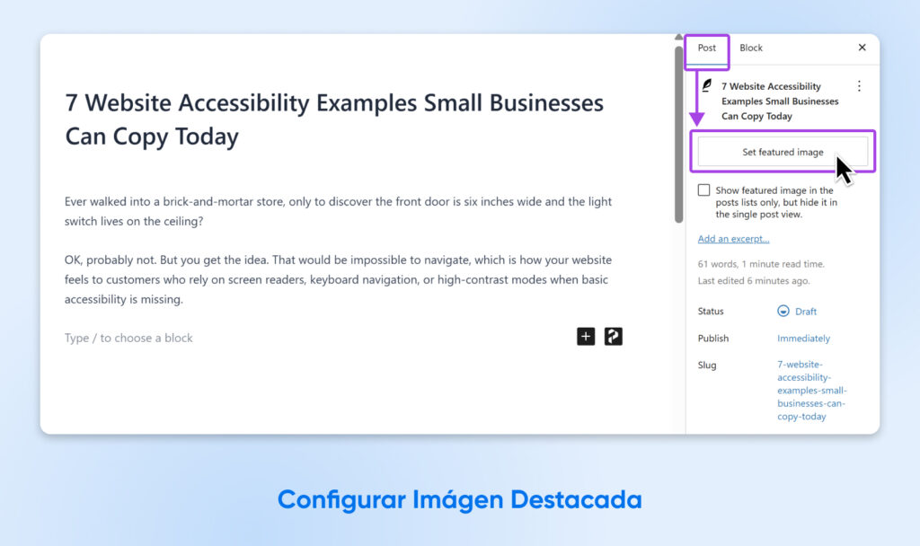Click the Set featured image button
920x546 pixels.
[x=783, y=152]
